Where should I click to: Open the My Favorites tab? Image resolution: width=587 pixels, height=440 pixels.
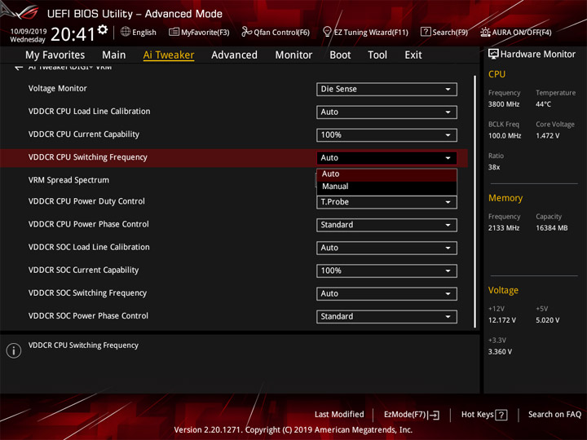(55, 55)
